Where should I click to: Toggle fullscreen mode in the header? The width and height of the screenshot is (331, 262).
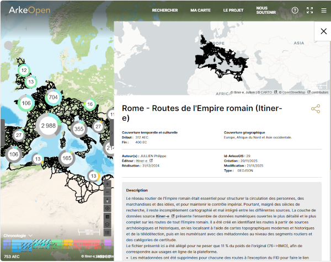309,10
